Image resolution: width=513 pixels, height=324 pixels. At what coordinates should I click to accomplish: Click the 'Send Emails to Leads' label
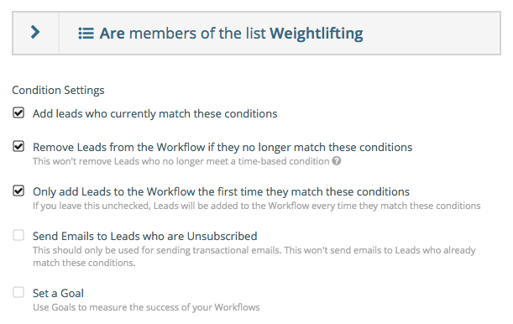click(145, 236)
